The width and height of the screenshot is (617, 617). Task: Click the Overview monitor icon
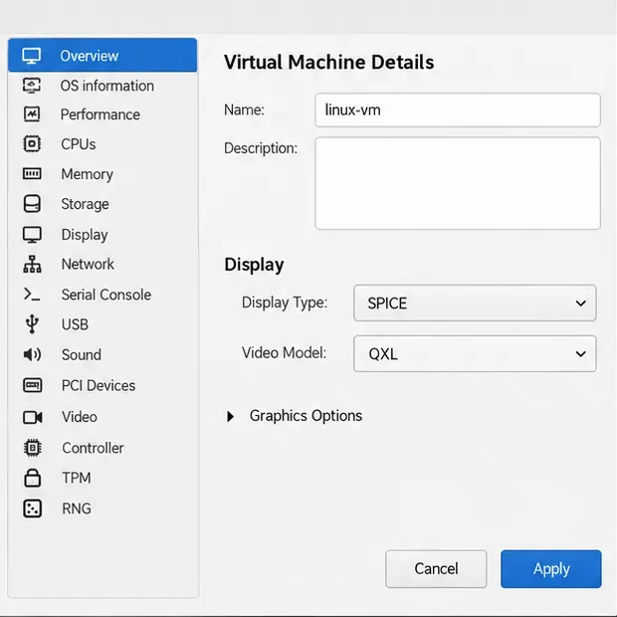coord(32,56)
